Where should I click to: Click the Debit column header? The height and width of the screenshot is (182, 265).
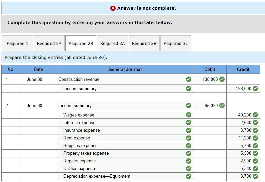tap(210, 69)
